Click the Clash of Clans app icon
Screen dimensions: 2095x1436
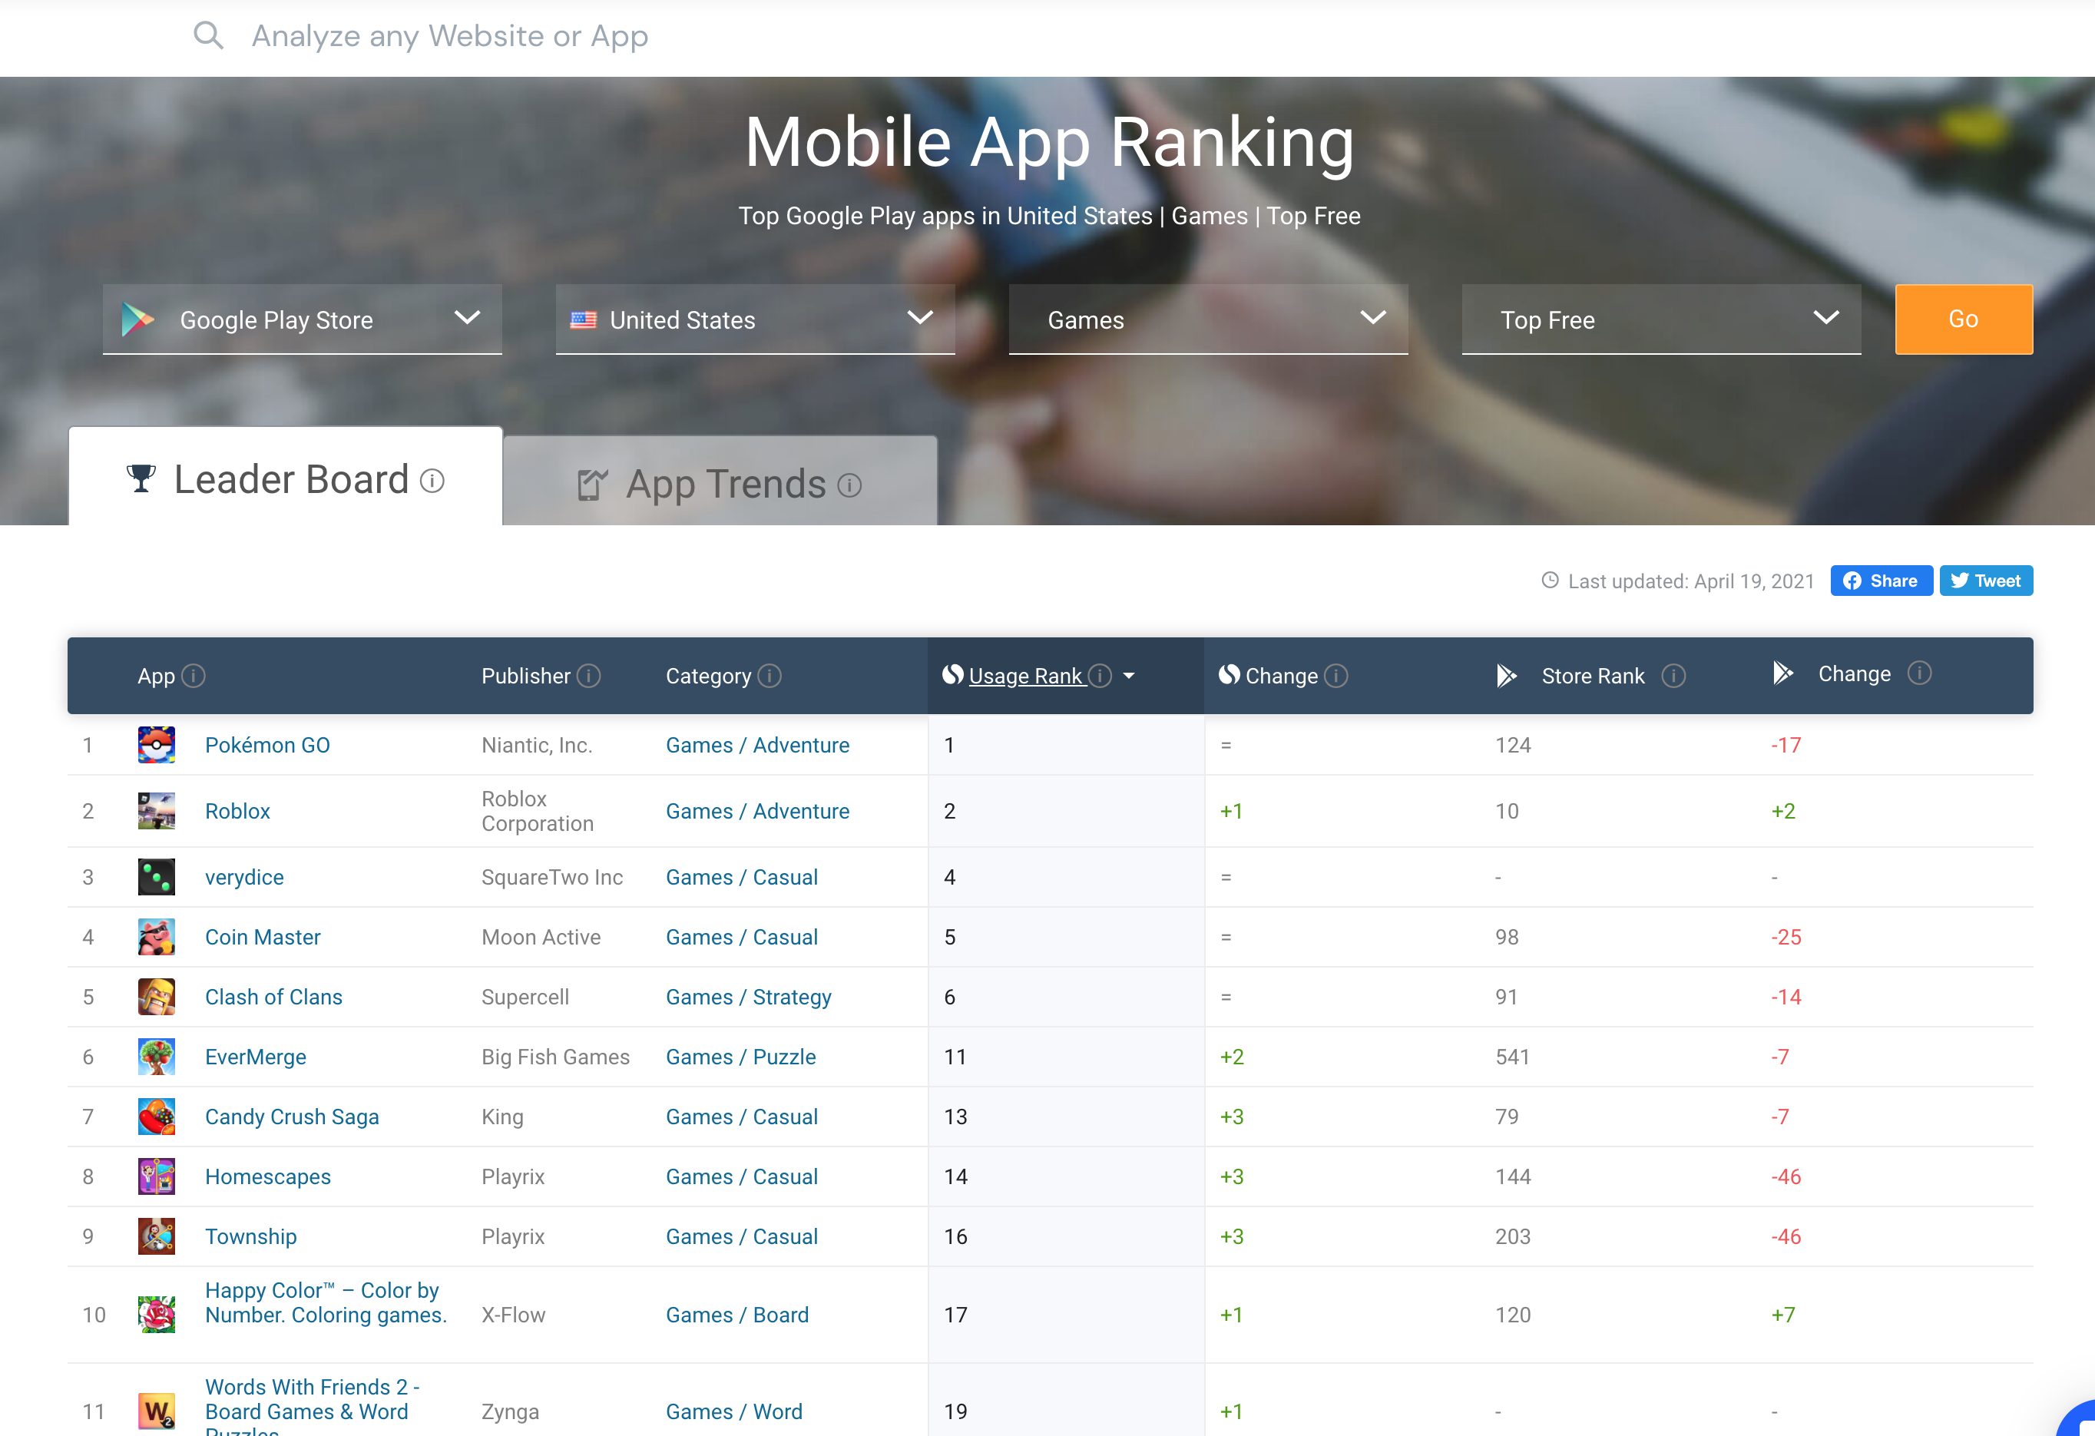(x=156, y=996)
